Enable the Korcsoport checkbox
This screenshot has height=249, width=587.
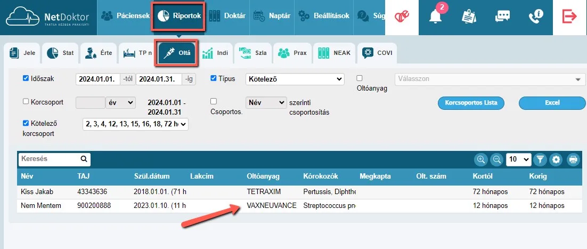(26, 101)
